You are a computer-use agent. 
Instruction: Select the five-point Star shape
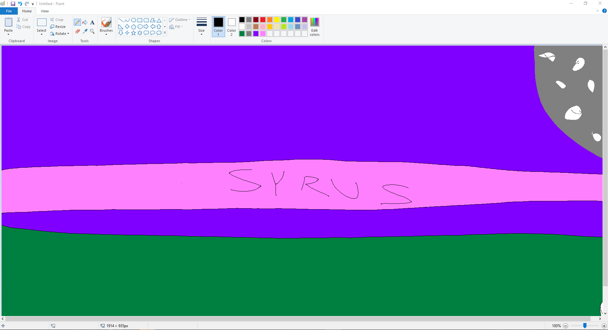tap(133, 33)
